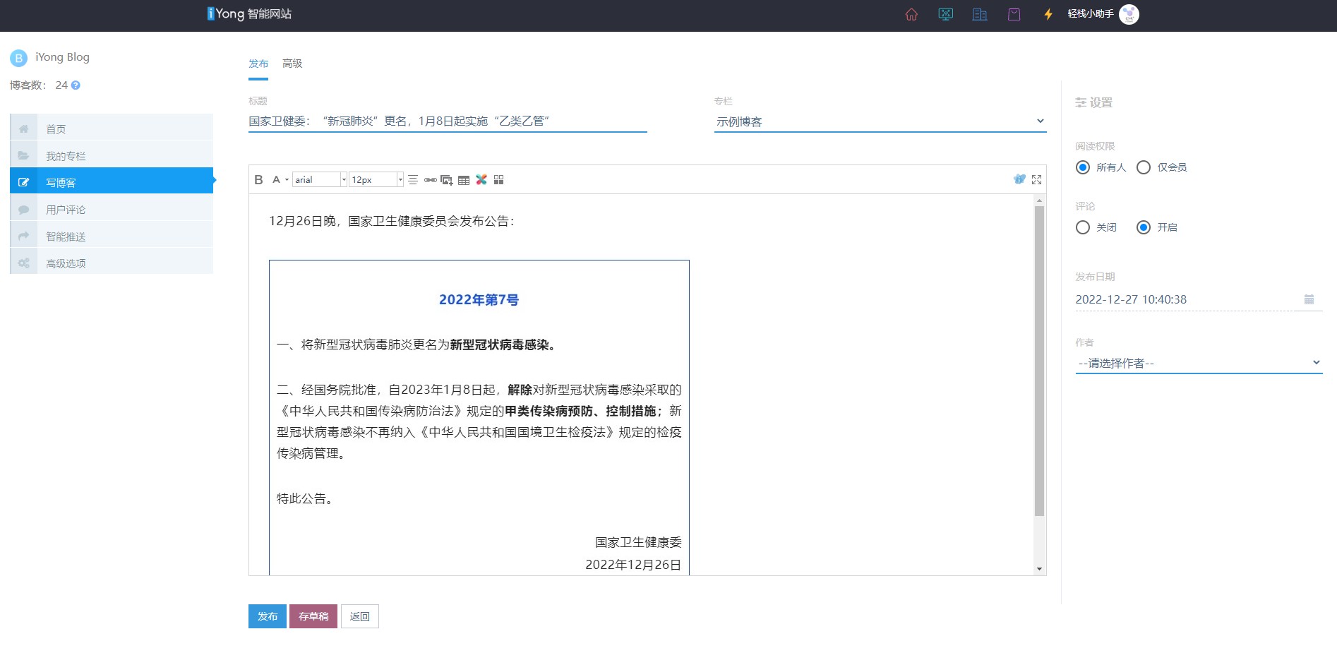Click the red home icon in top bar
The width and height of the screenshot is (1337, 653).
tap(911, 14)
